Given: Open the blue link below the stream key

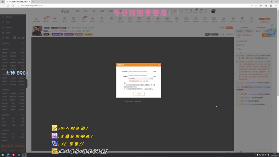Looking at the screenshot, I should (146, 81).
